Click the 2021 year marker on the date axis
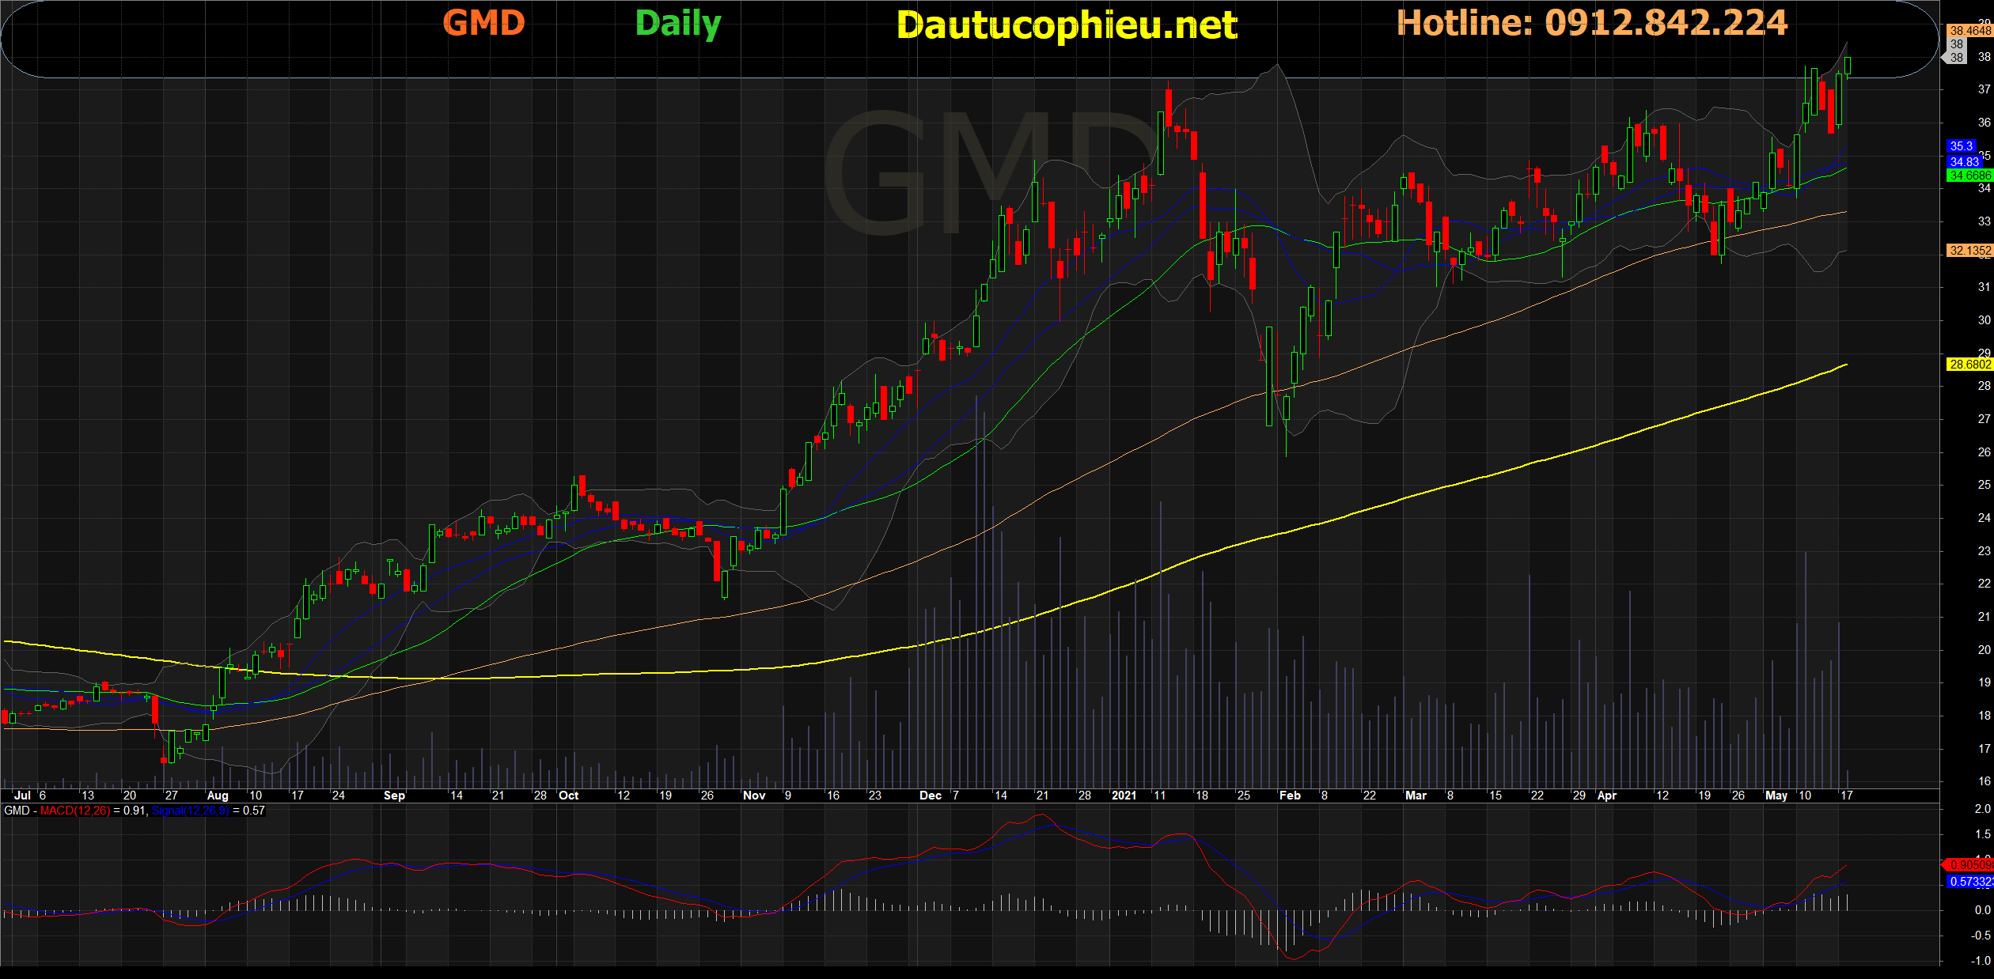Viewport: 1994px width, 979px height. (x=1124, y=796)
